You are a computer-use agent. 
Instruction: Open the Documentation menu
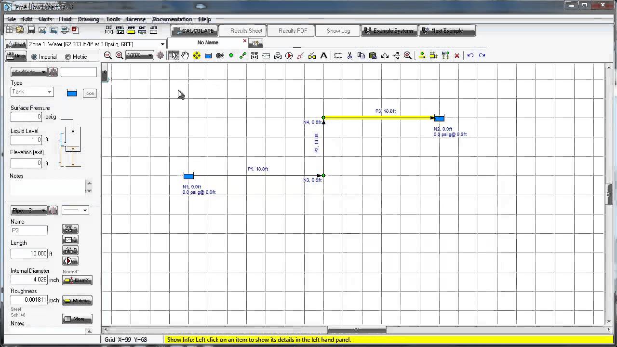click(172, 19)
